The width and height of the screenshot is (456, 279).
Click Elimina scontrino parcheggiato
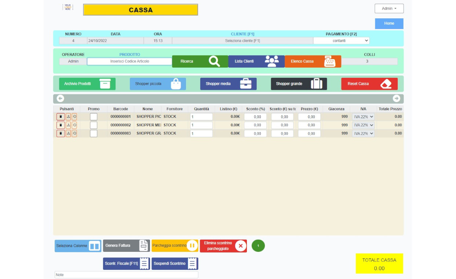point(223,246)
